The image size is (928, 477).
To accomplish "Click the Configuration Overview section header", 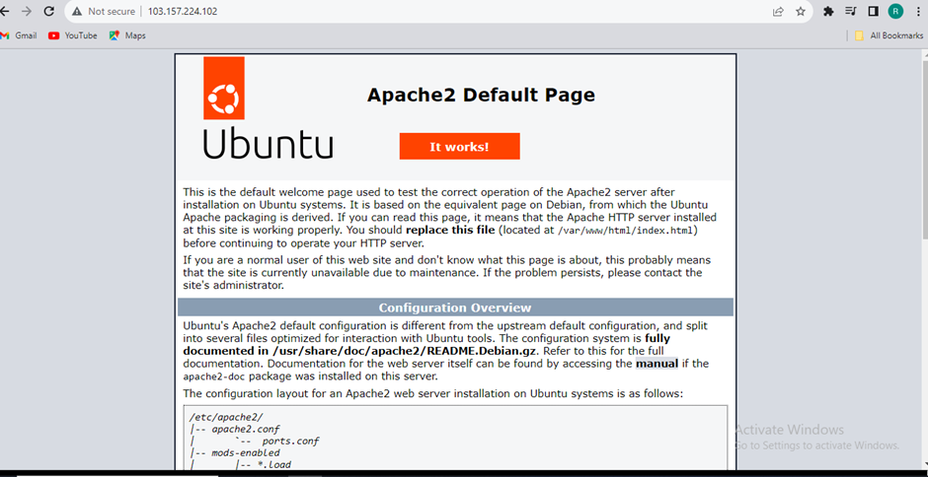I will click(x=455, y=307).
